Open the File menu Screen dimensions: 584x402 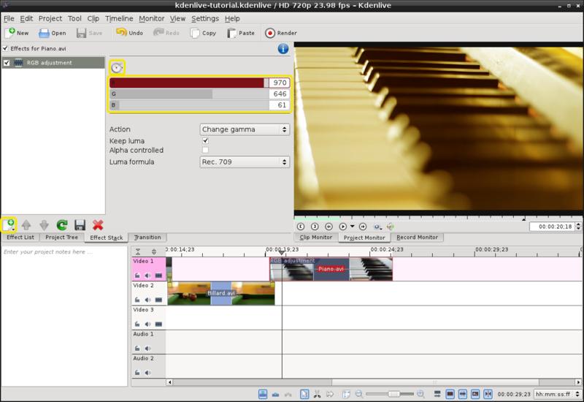(9, 18)
